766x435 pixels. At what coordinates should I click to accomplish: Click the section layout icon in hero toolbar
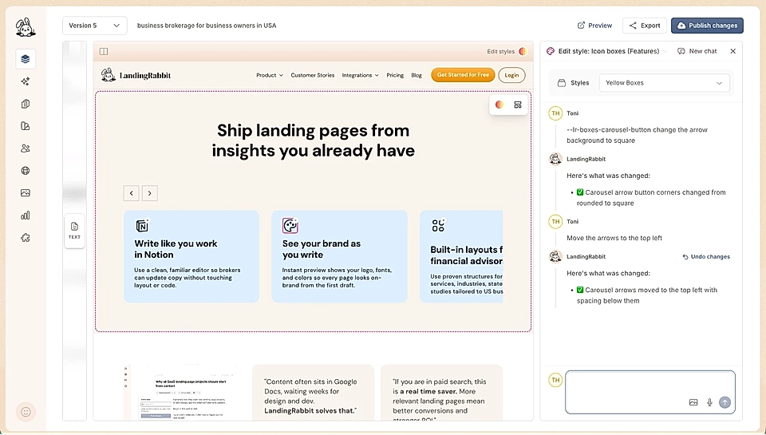pos(518,105)
